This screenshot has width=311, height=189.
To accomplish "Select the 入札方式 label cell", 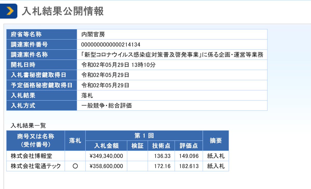I will click(x=41, y=105).
